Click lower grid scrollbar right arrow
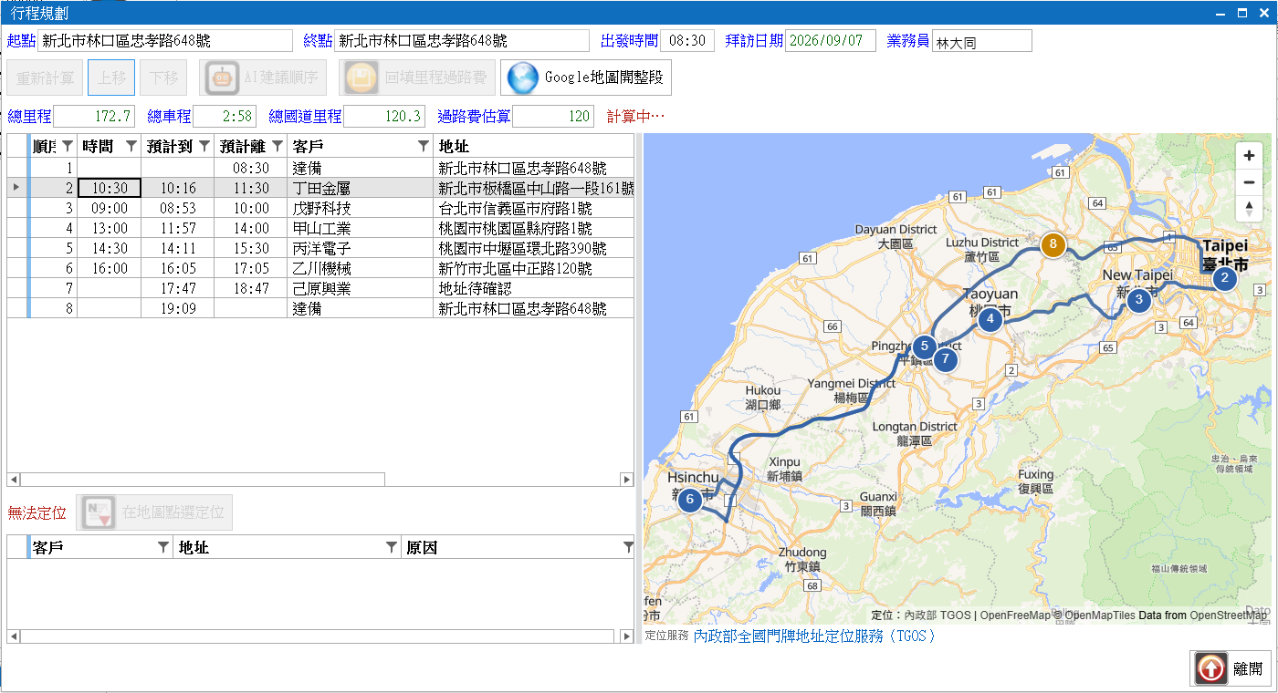Image resolution: width=1278 pixels, height=693 pixels. tap(627, 636)
